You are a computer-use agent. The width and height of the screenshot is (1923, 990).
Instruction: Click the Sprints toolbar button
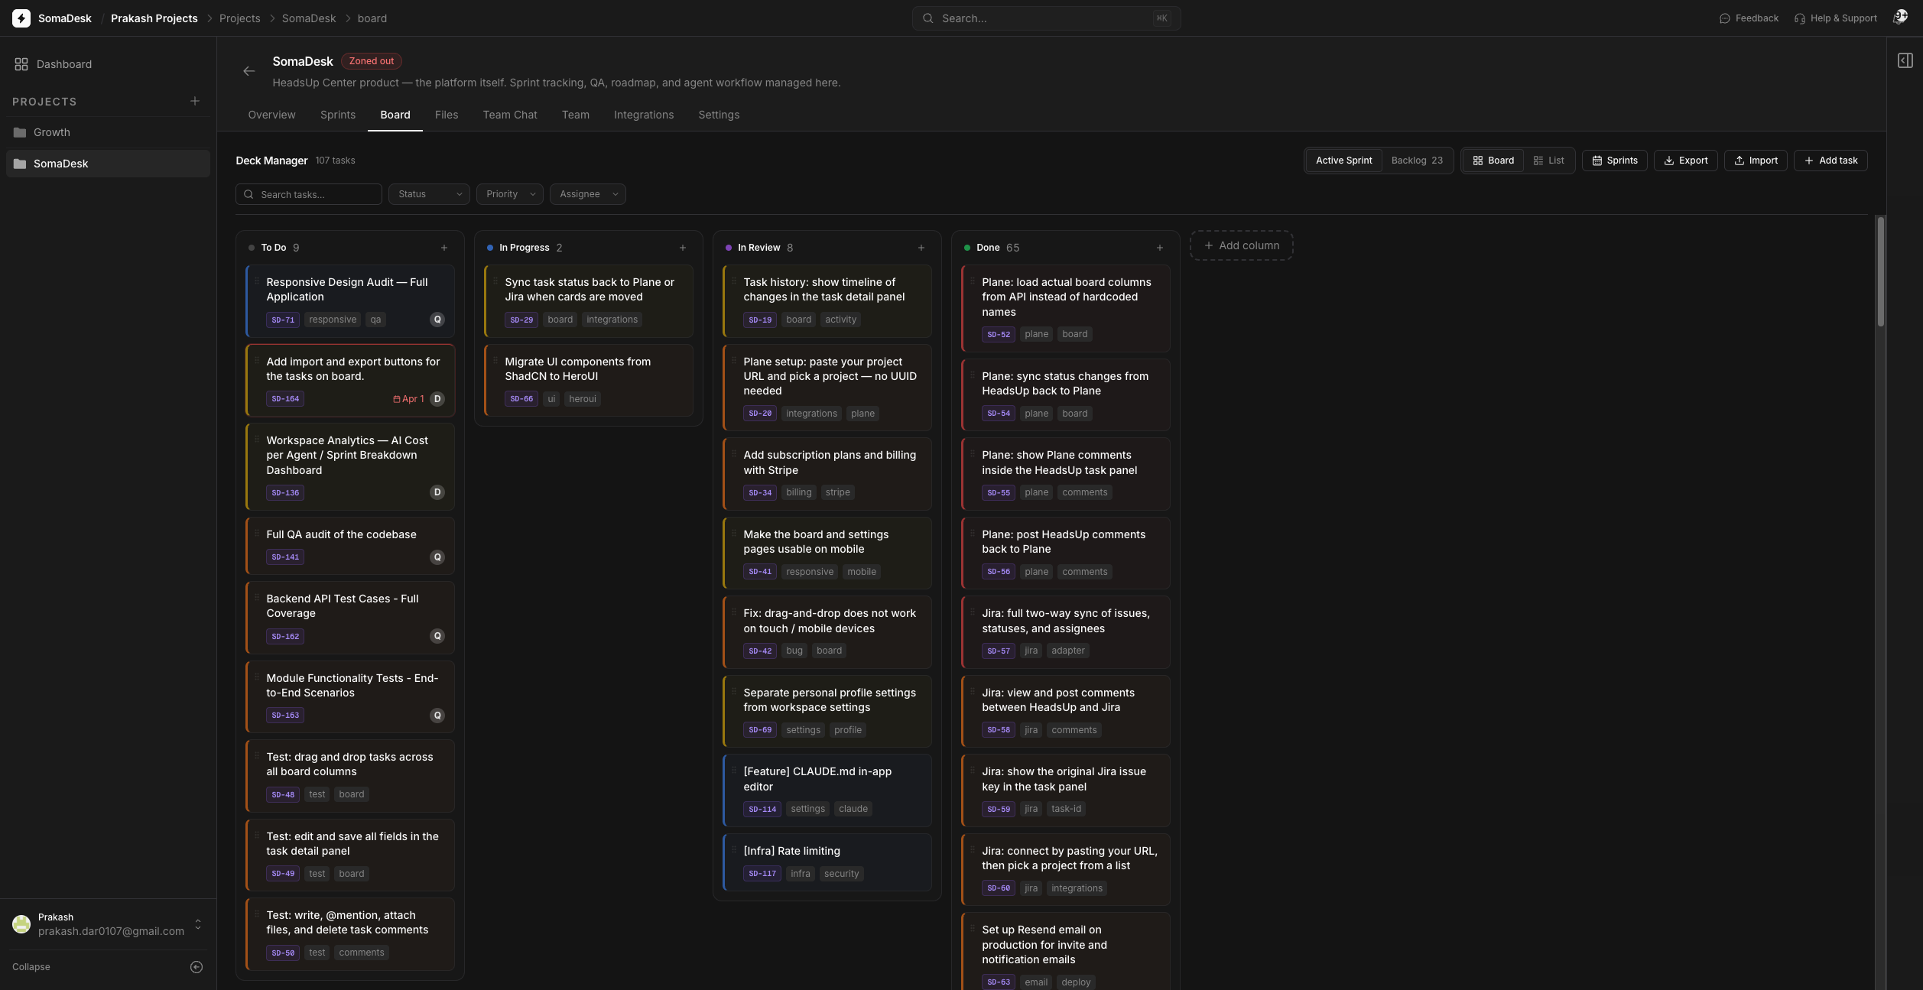[x=1615, y=161]
